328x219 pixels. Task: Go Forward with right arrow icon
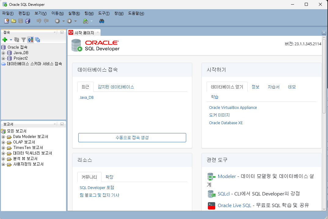pyautogui.click(x=69, y=21)
